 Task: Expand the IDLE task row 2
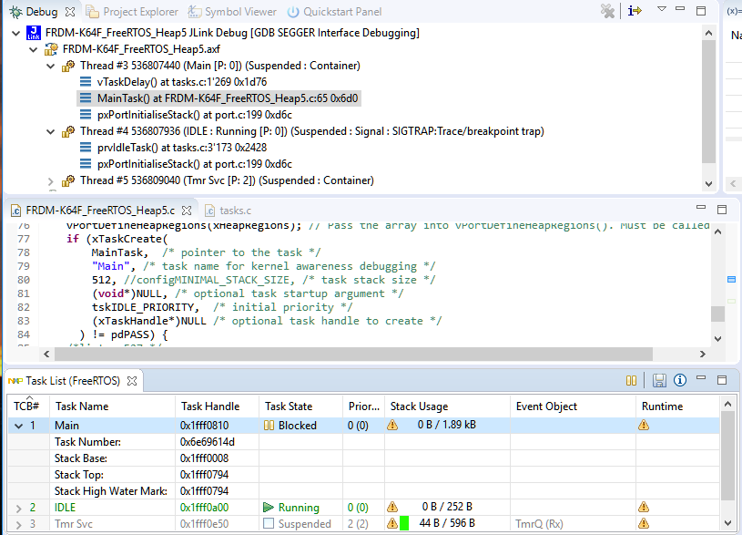(19, 509)
